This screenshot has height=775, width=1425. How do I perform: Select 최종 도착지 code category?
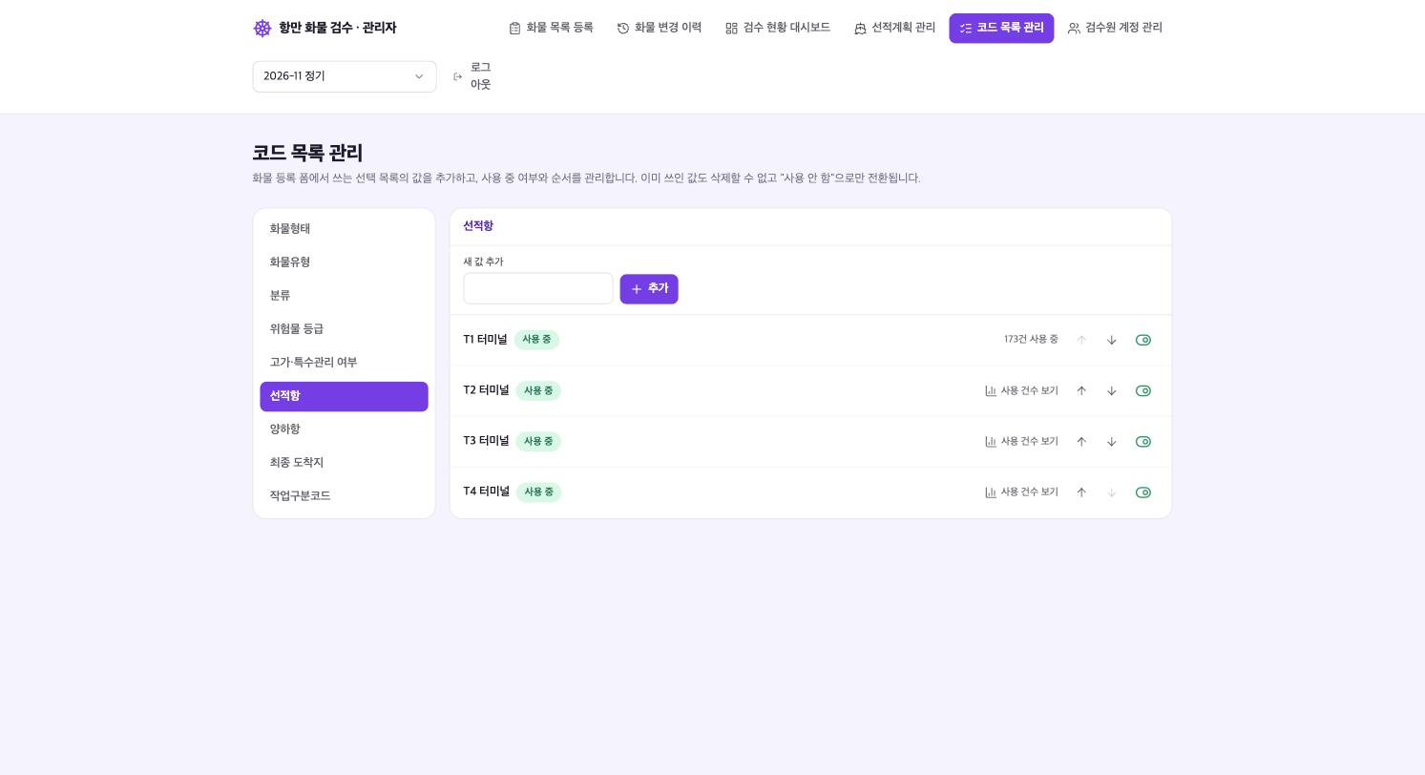(345, 463)
